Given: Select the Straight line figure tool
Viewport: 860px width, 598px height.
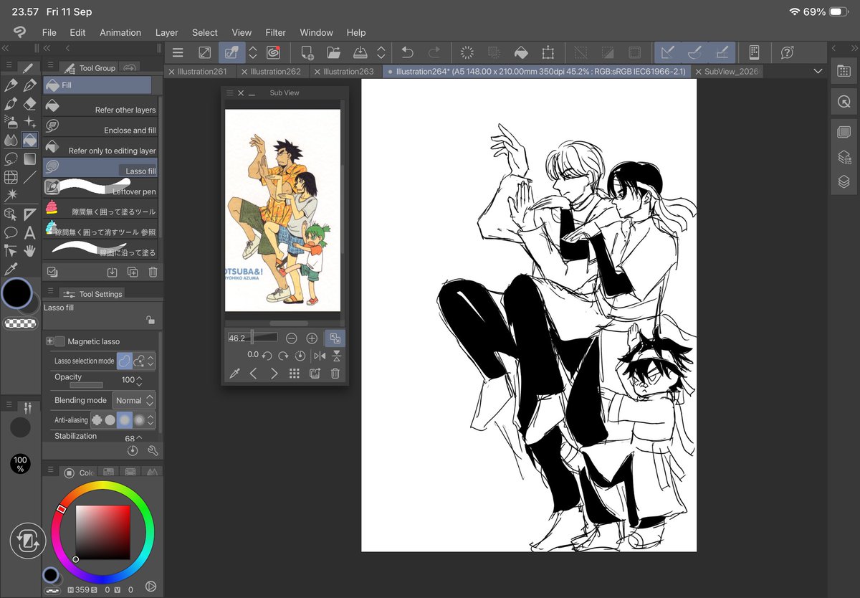Looking at the screenshot, I should [29, 177].
